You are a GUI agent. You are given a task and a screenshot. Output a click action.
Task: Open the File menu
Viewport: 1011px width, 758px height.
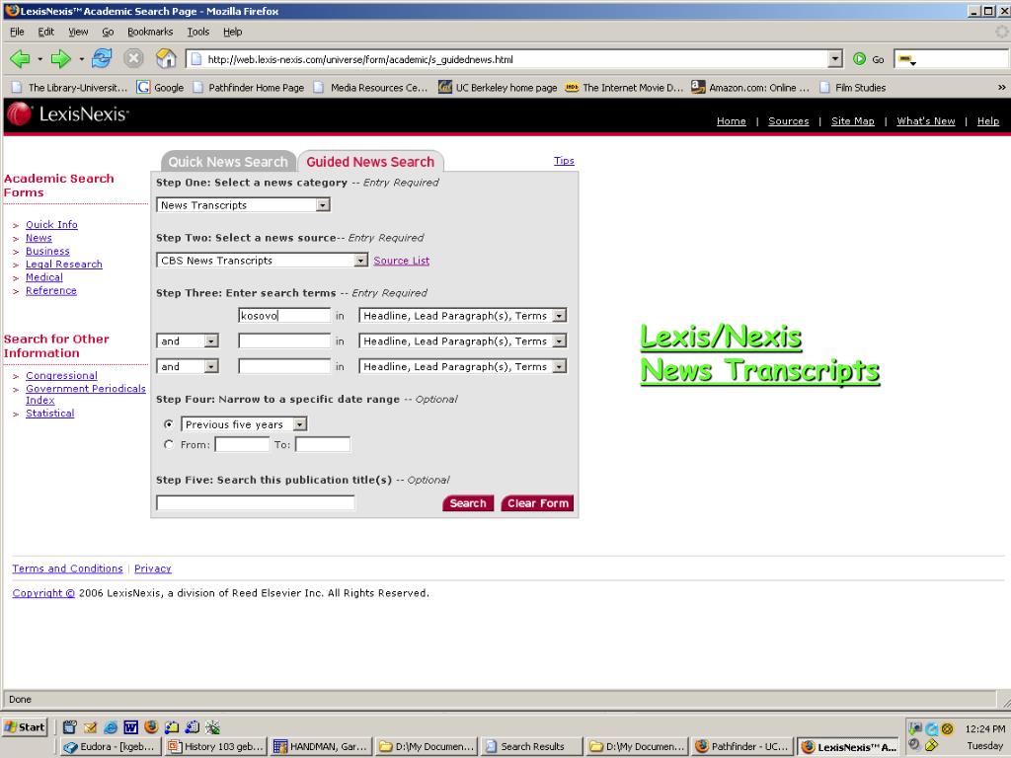(x=17, y=32)
